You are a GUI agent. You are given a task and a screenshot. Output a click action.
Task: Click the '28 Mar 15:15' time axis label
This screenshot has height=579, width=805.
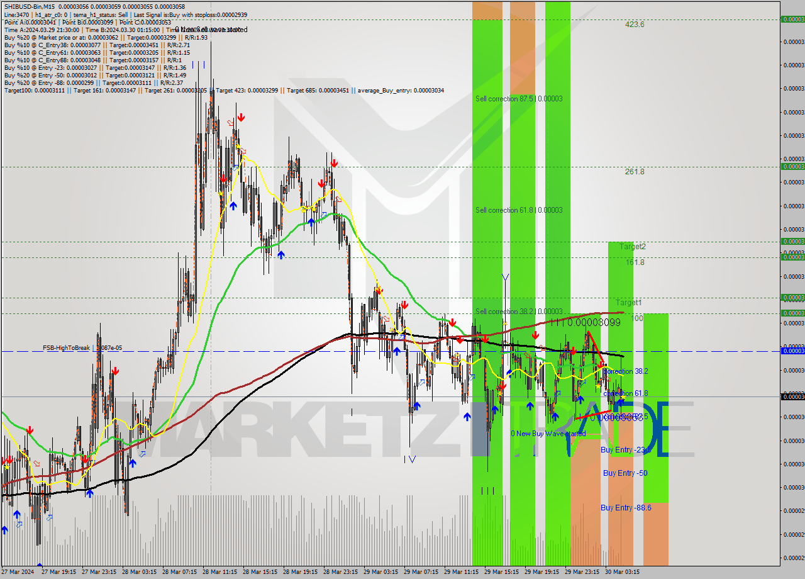tap(260, 572)
